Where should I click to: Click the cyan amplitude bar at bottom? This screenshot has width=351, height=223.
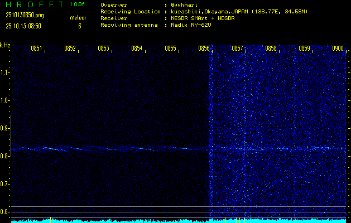pyautogui.click(x=179, y=221)
